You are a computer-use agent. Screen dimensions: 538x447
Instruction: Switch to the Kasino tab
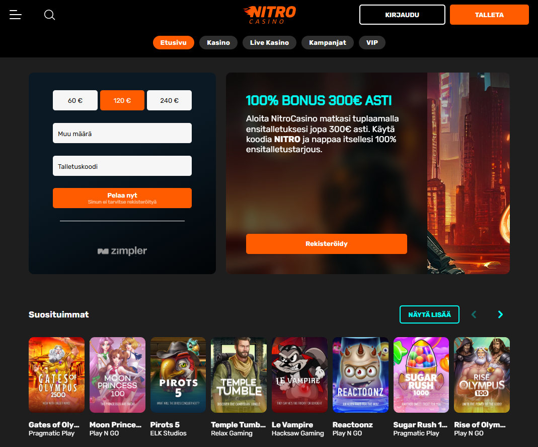[218, 43]
